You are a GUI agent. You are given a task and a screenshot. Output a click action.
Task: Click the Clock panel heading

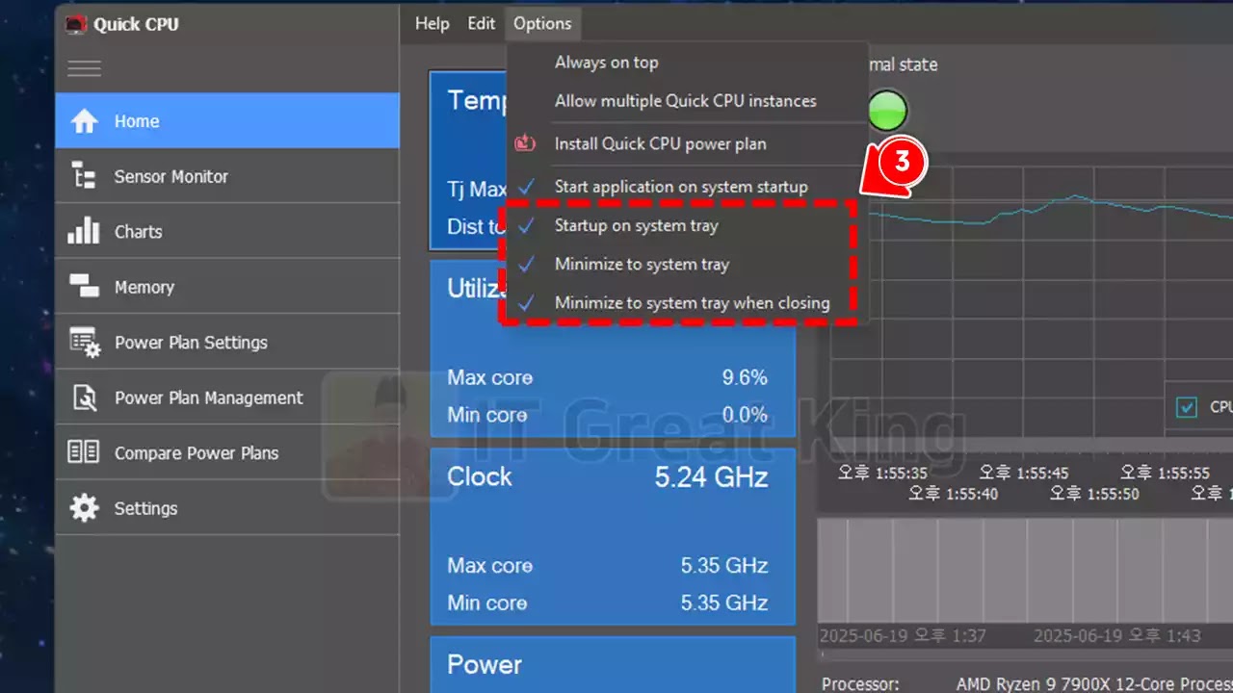tap(480, 477)
